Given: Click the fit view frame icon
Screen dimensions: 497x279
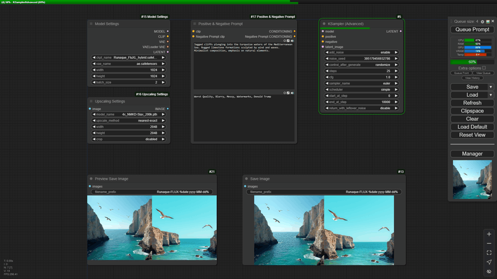Looking at the screenshot, I should click(489, 253).
